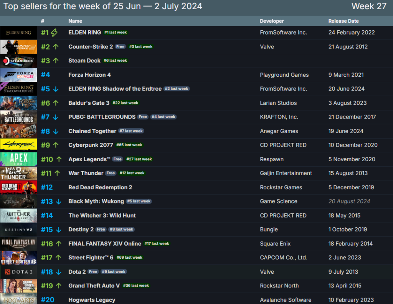Open the Cyberpunk 2077 game link

pyautogui.click(x=91, y=145)
